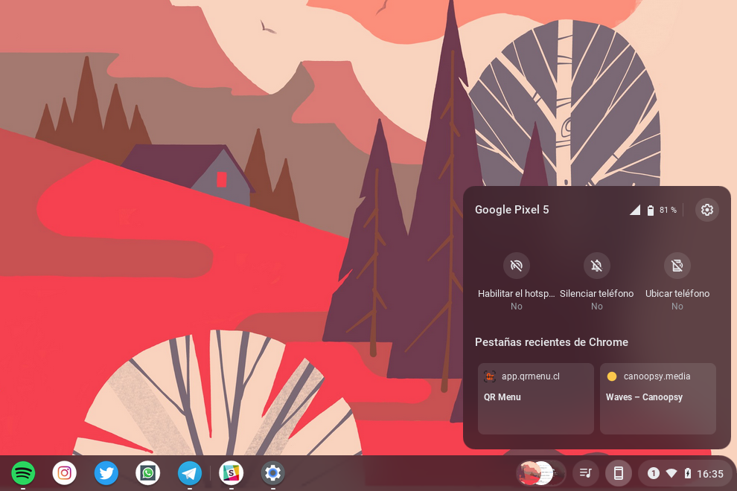
Task: Open the Waves – Canoopsy recent tab
Action: [657, 398]
